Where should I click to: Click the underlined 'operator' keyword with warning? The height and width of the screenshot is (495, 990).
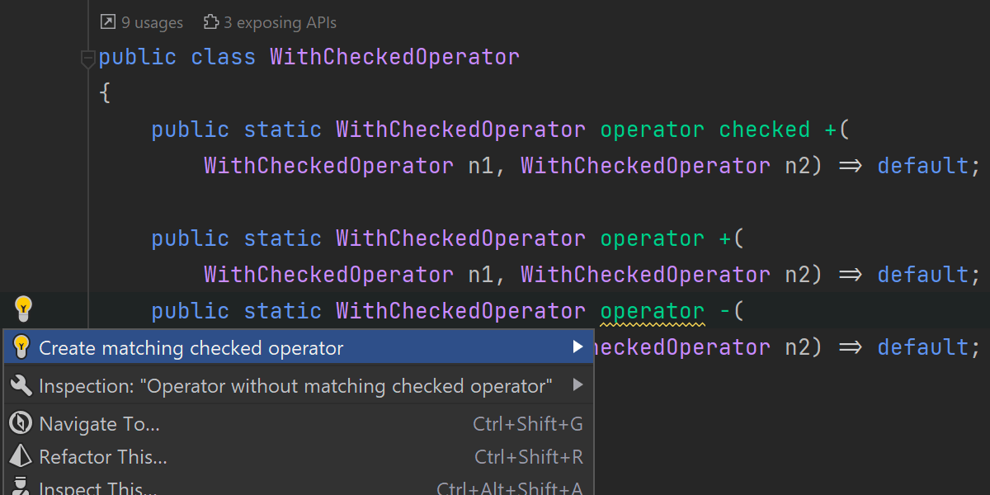pos(653,311)
